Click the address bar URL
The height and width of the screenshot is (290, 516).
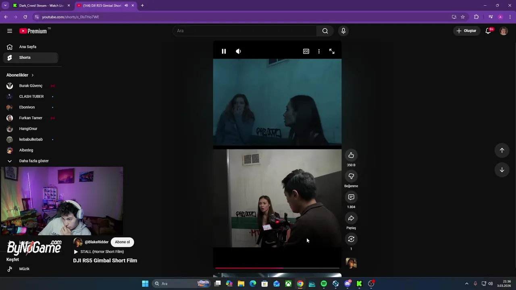tap(71, 17)
